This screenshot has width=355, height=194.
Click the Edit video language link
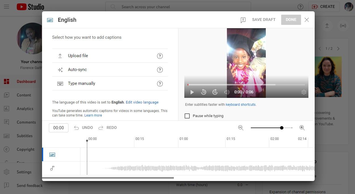tap(142, 102)
